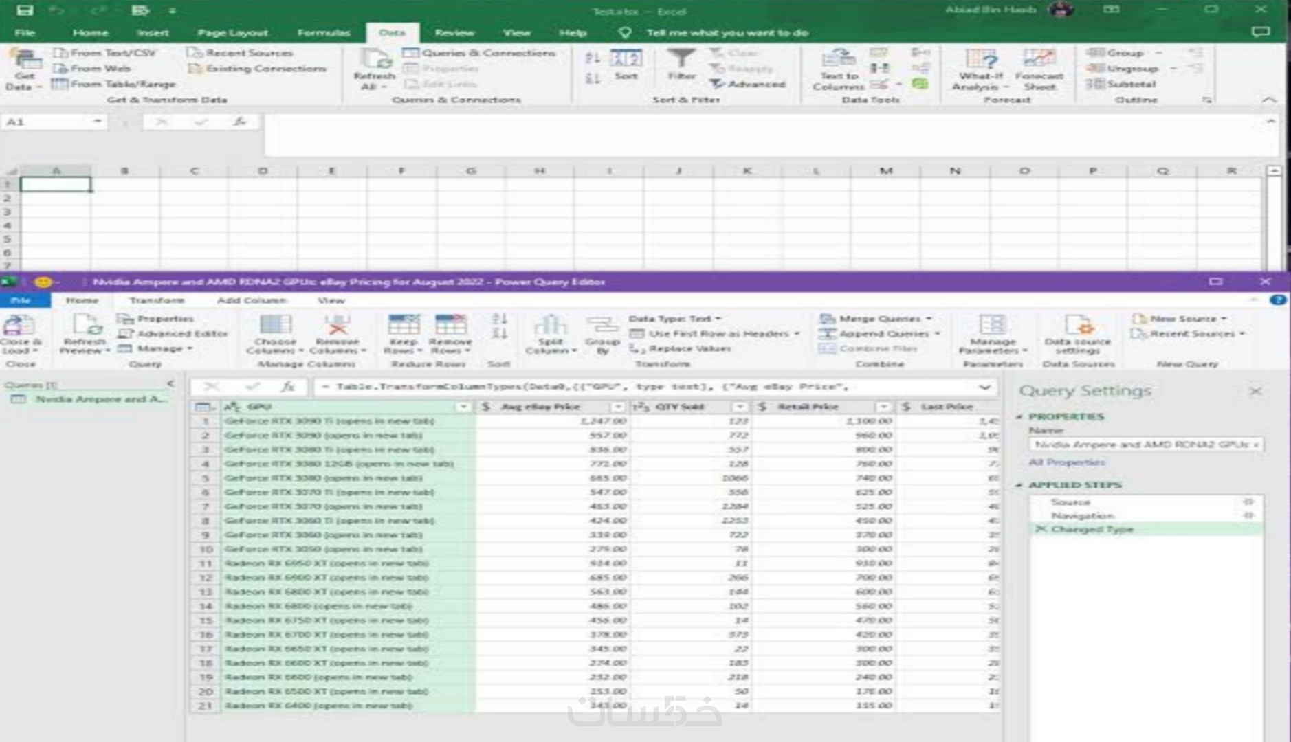This screenshot has height=742, width=1291.
Task: Click the All Properties link
Action: coord(1066,462)
